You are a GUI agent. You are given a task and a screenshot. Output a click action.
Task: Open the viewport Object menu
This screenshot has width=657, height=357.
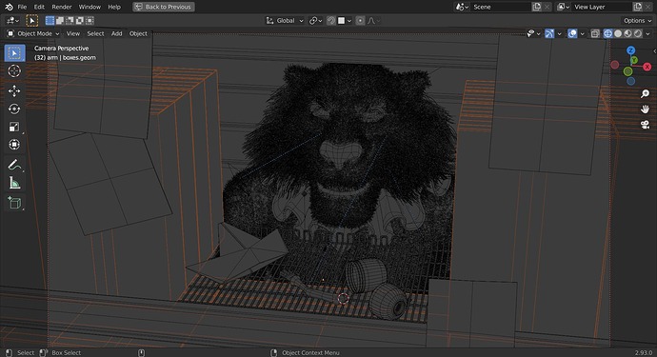click(138, 33)
